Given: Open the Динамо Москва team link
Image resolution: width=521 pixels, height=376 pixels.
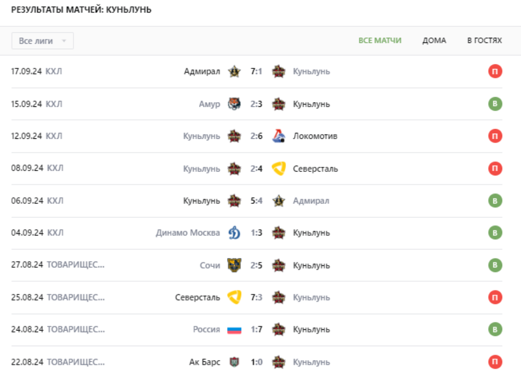Looking at the screenshot, I should click(188, 233).
